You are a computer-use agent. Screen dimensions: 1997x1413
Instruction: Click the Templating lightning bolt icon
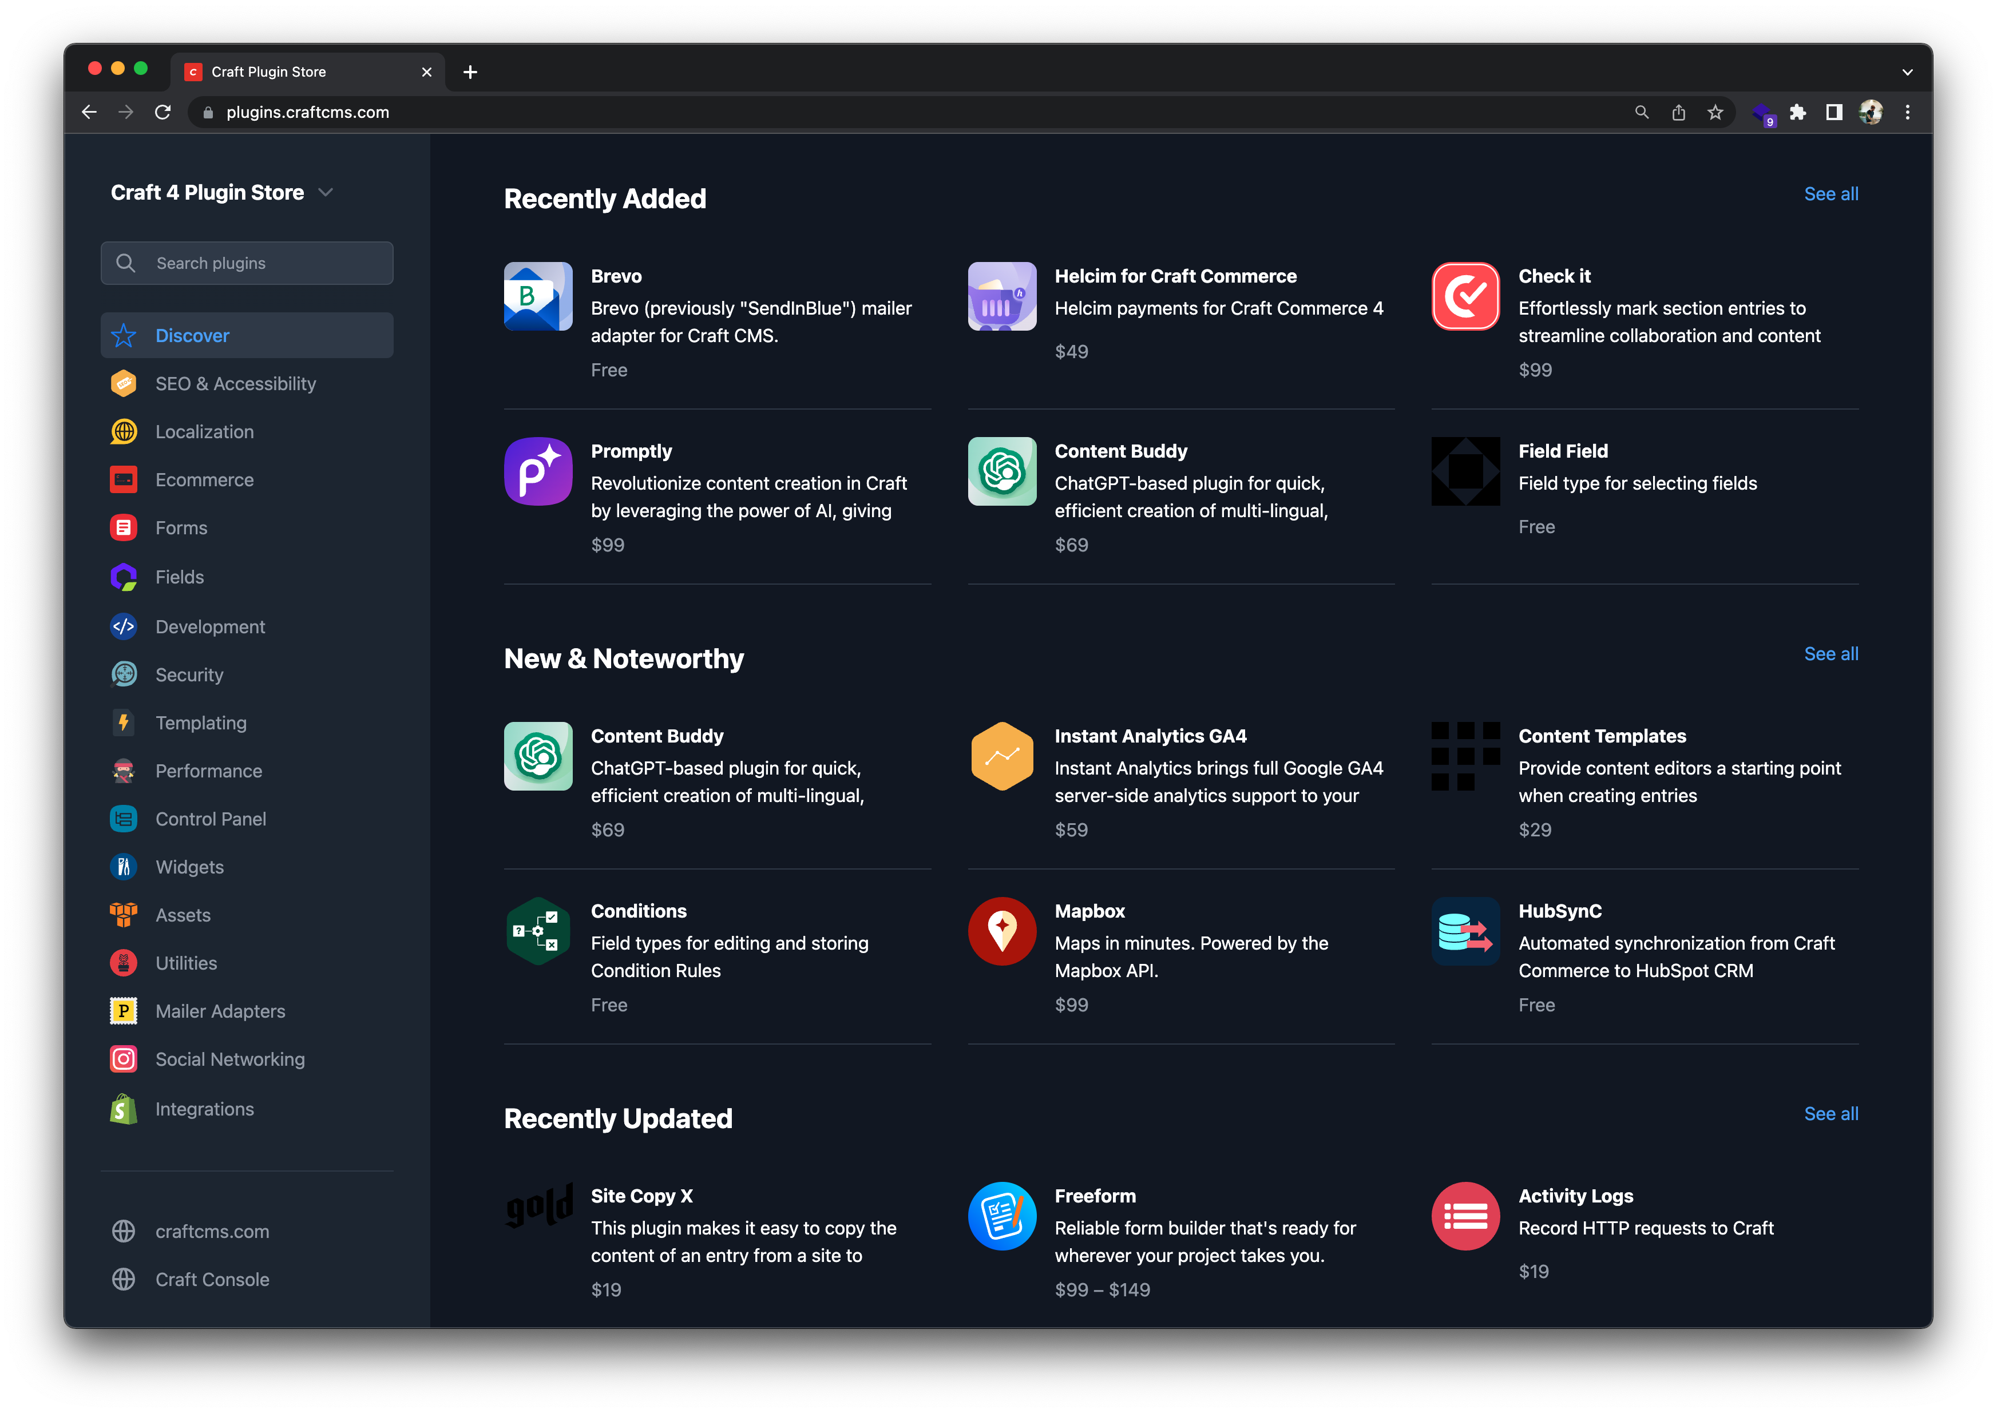[x=124, y=722]
